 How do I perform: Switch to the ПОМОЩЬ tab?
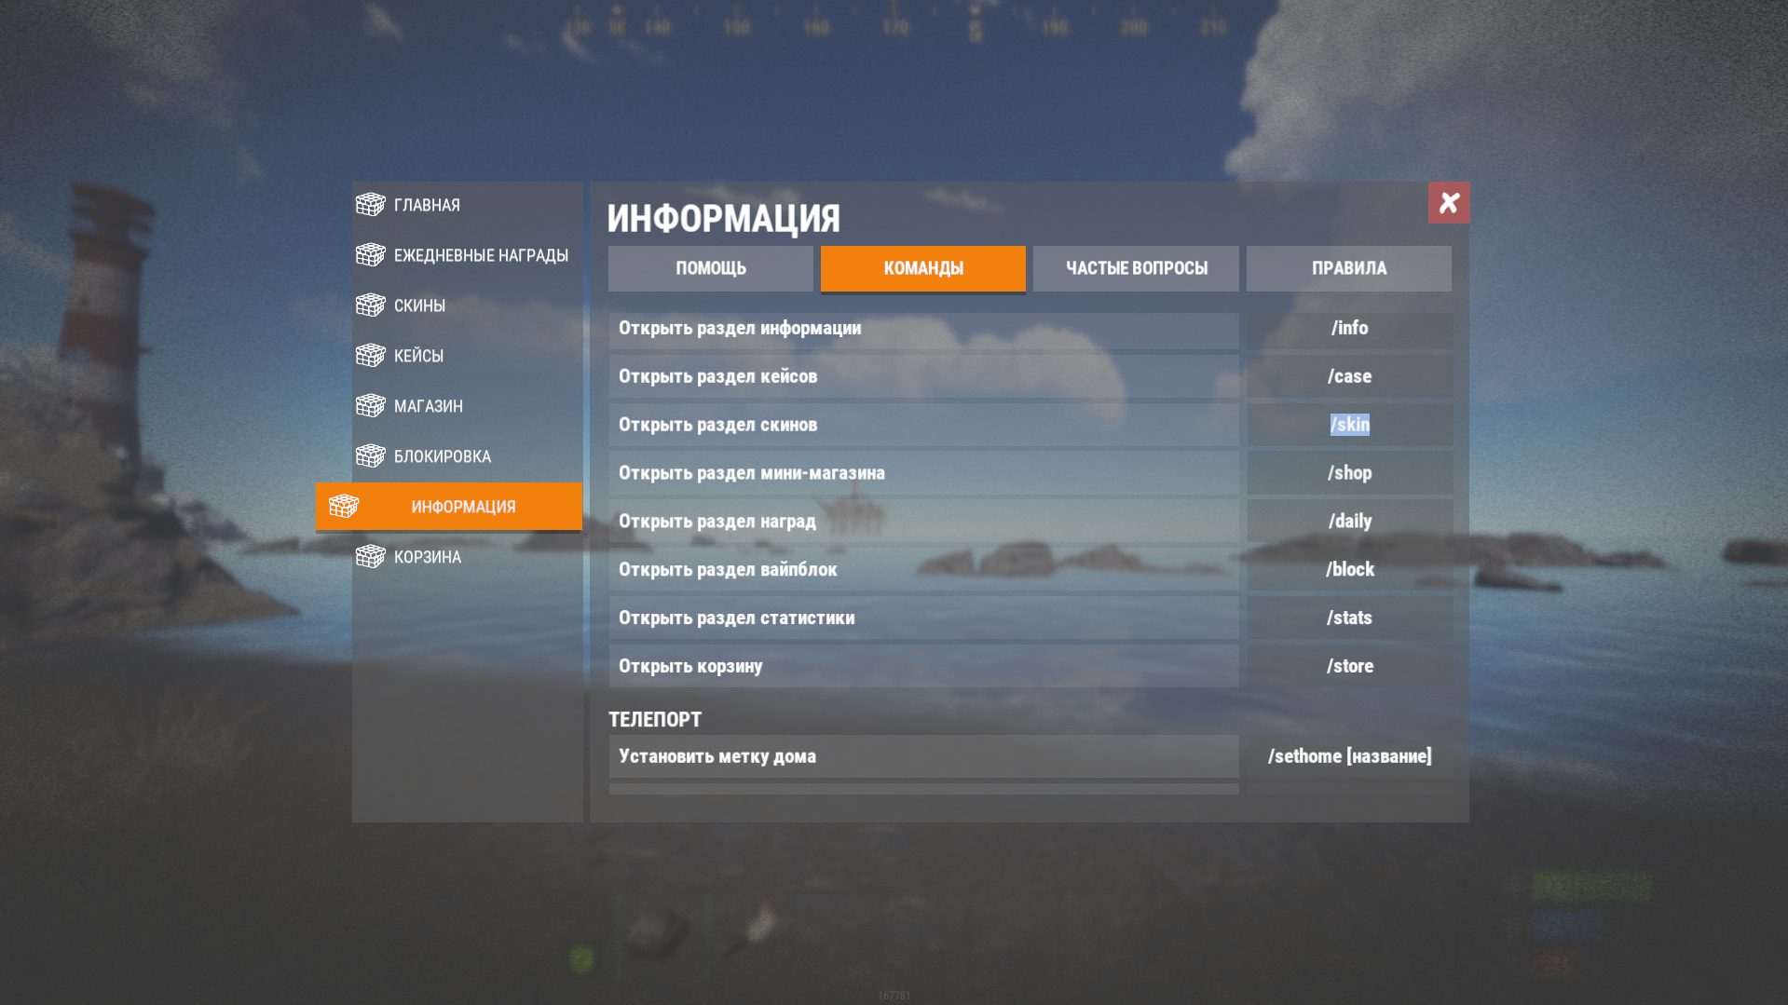click(x=710, y=268)
